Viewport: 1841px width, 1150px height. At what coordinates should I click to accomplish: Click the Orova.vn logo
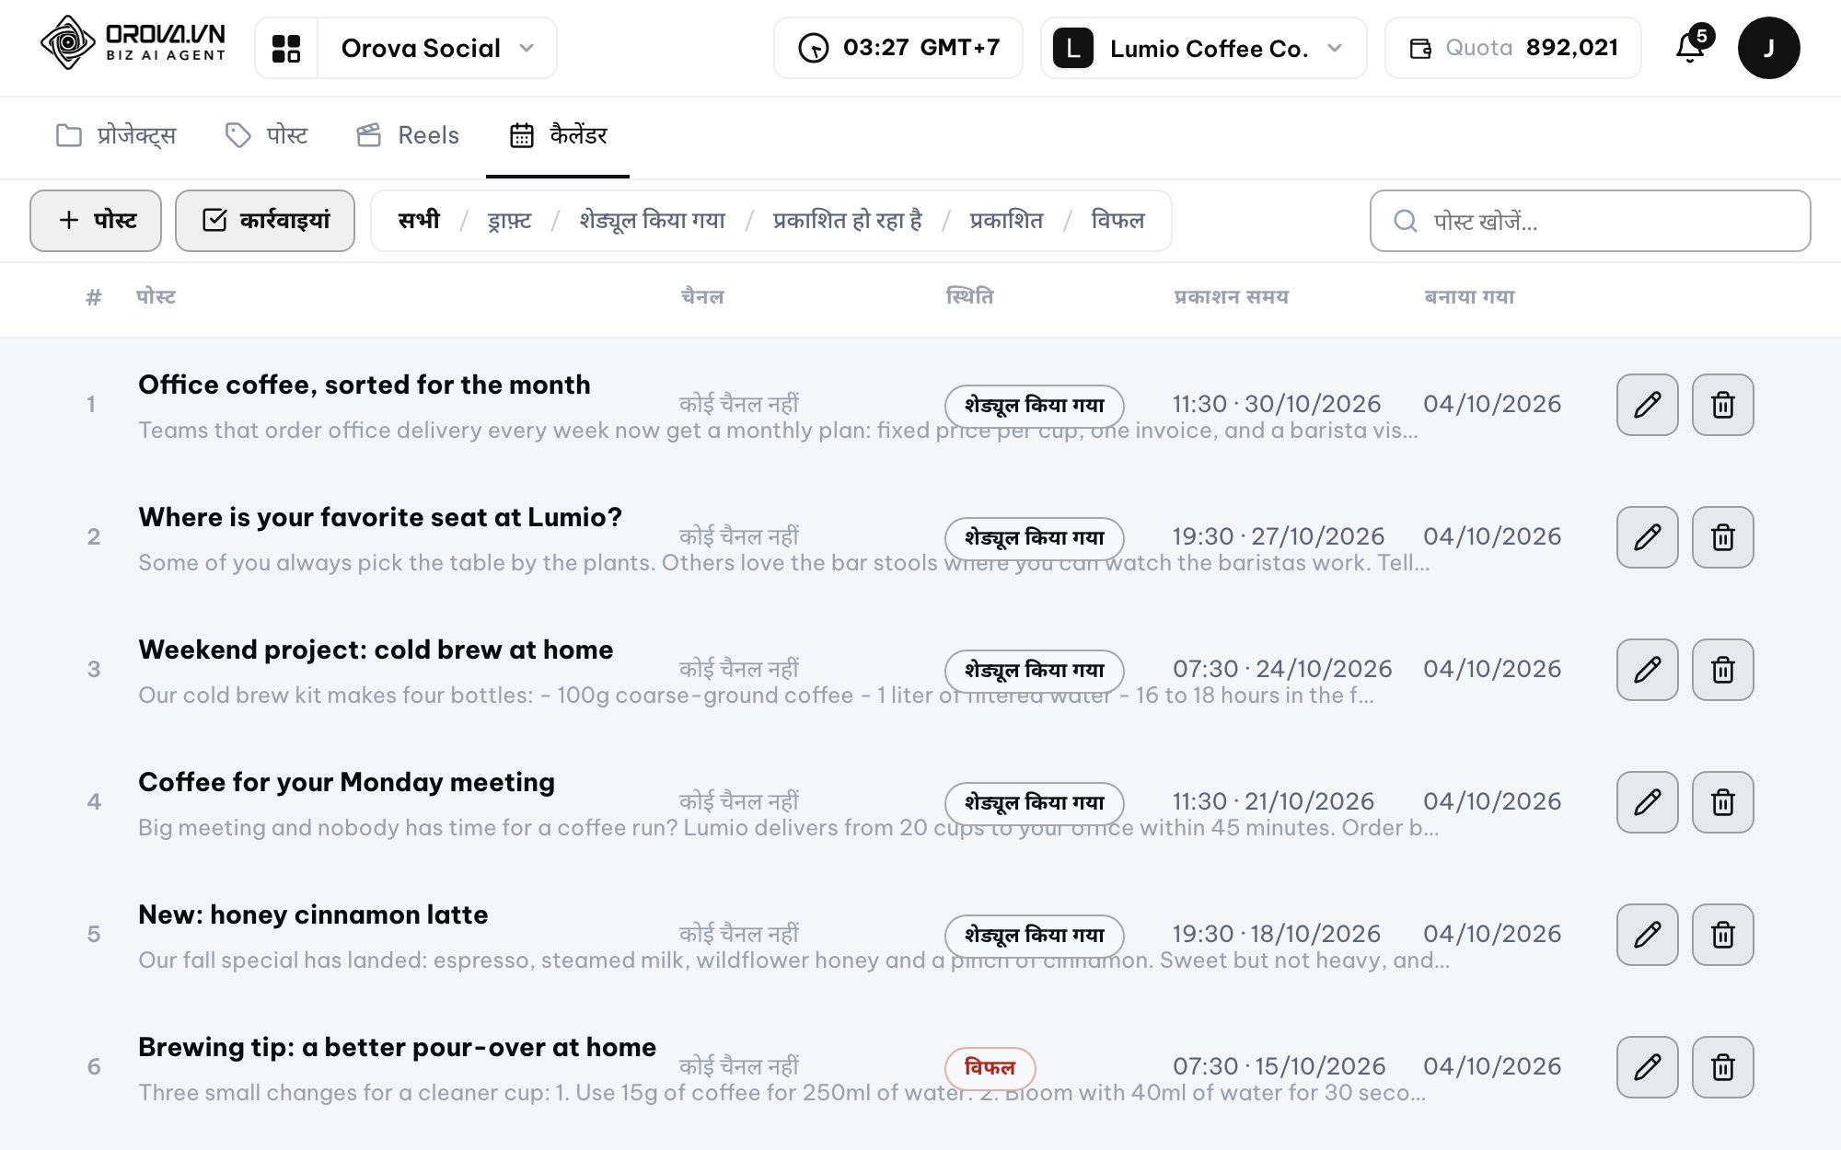pos(133,43)
